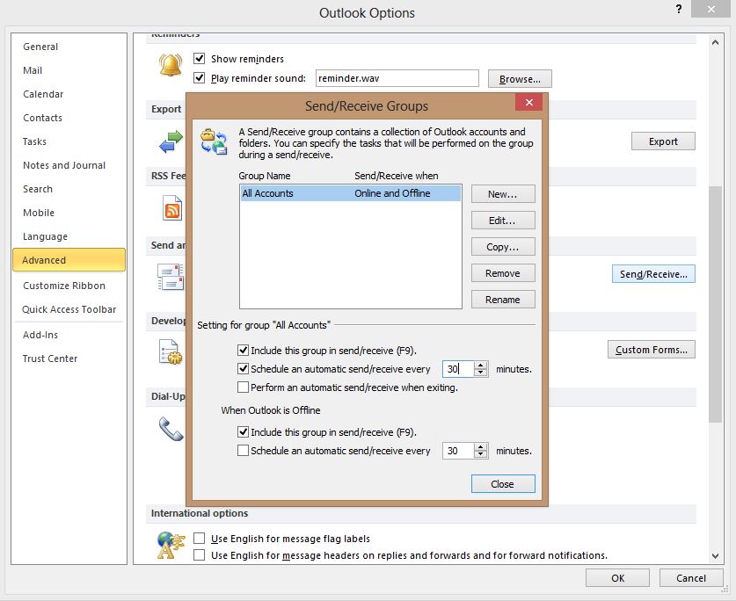This screenshot has height=601, width=736.
Task: Click the Send/Receive... button in Outlook Options
Action: (x=653, y=274)
